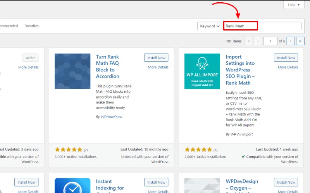View More Details for Import Settings plugin
The width and height of the screenshot is (310, 193).
click(x=288, y=67)
